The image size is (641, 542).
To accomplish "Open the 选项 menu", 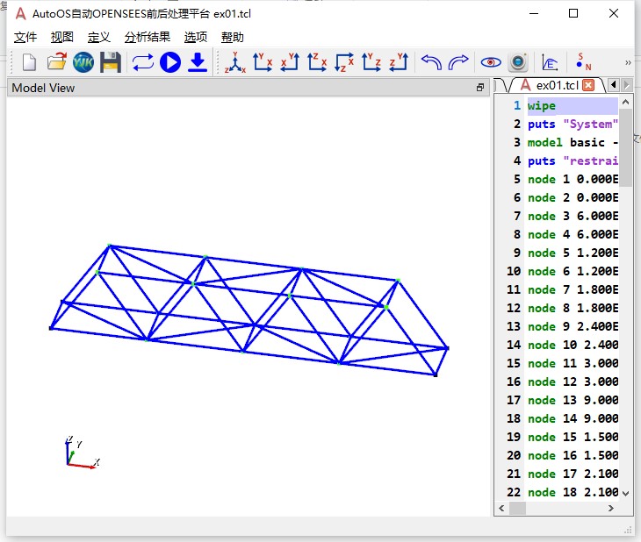I will pyautogui.click(x=196, y=37).
